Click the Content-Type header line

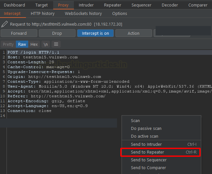[x=68, y=81]
